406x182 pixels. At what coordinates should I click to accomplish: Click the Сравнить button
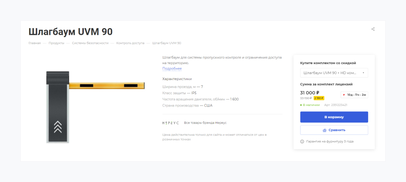(x=334, y=130)
